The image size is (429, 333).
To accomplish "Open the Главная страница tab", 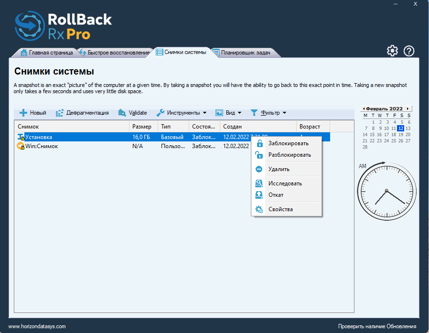I will point(46,53).
